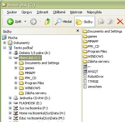Screen dimensions: 125x122
Task: Click the CD-RW drive icon
Action: coord(16,98)
